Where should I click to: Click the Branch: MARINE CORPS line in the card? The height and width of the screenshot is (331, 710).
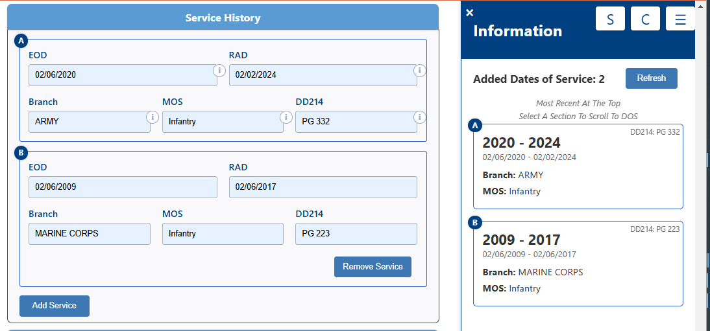(x=532, y=272)
